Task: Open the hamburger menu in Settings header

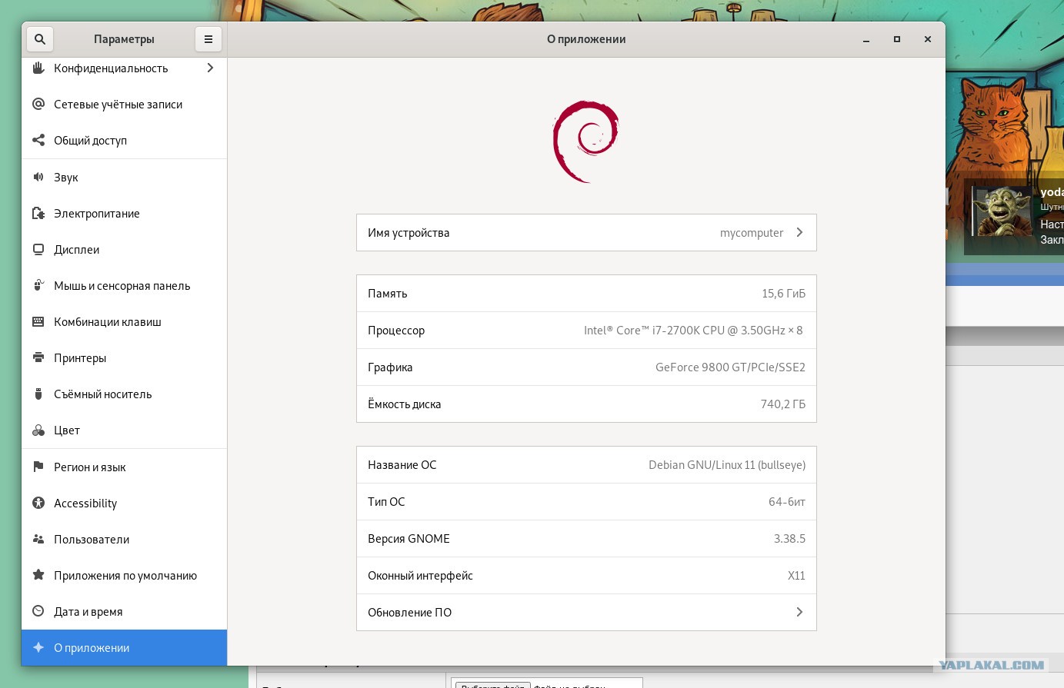Action: [208, 39]
